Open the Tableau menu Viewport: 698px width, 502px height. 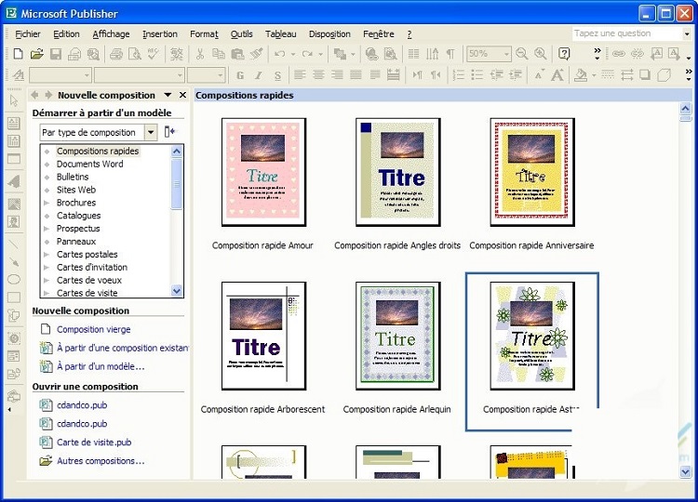click(x=280, y=34)
